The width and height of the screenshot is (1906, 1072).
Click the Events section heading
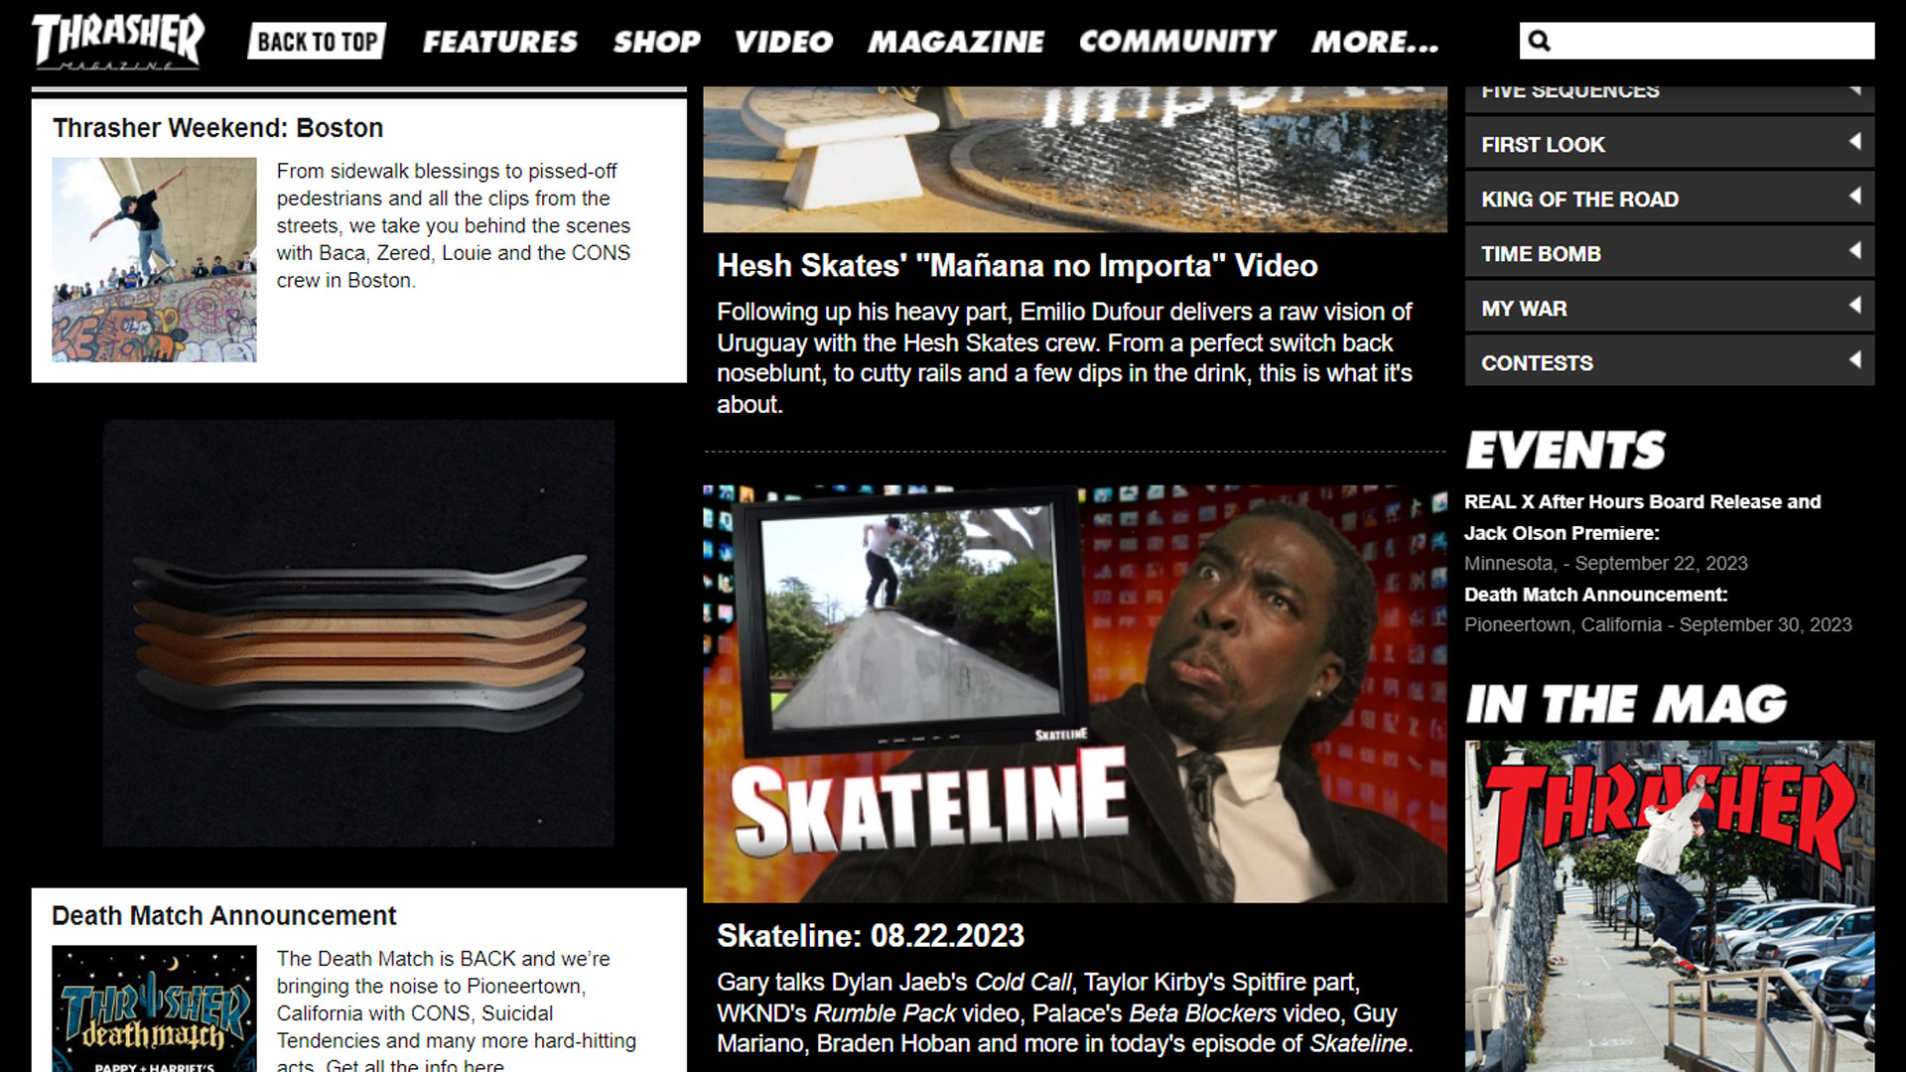(1566, 450)
